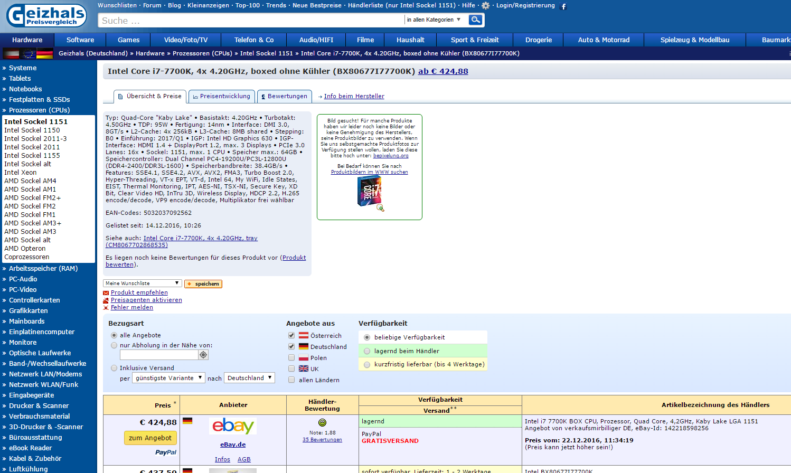Image resolution: width=791 pixels, height=473 pixels.
Task: Open the Meine Wunschliste dropdown
Action: [143, 283]
